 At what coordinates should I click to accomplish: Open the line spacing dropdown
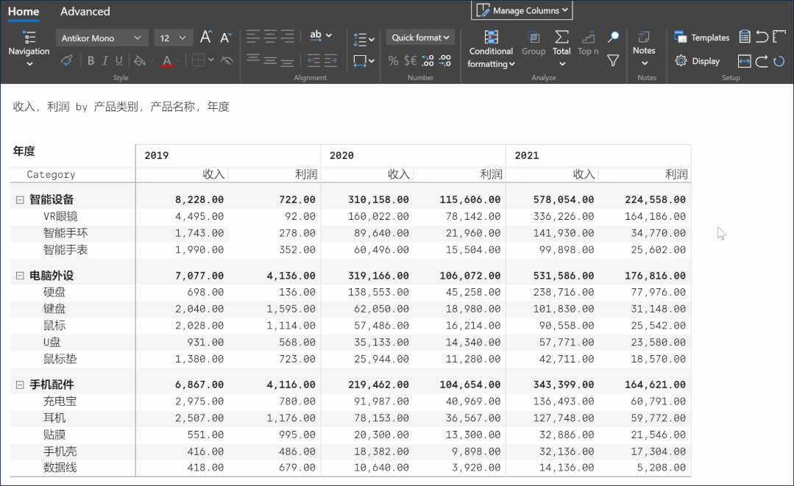pyautogui.click(x=364, y=39)
